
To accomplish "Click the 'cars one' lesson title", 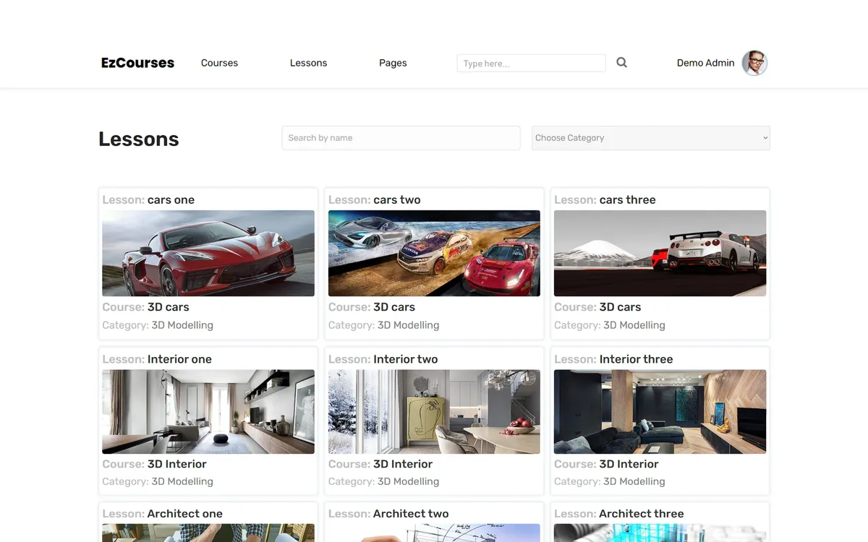I will click(171, 200).
